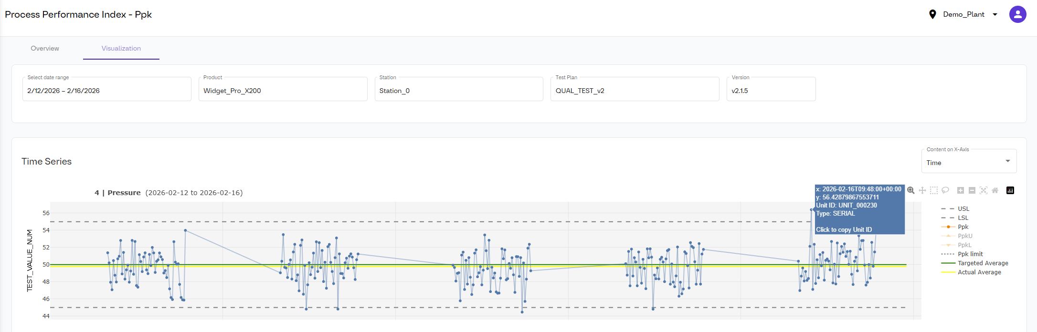Click the Zoom In plus icon
1037x332 pixels.
tap(961, 190)
